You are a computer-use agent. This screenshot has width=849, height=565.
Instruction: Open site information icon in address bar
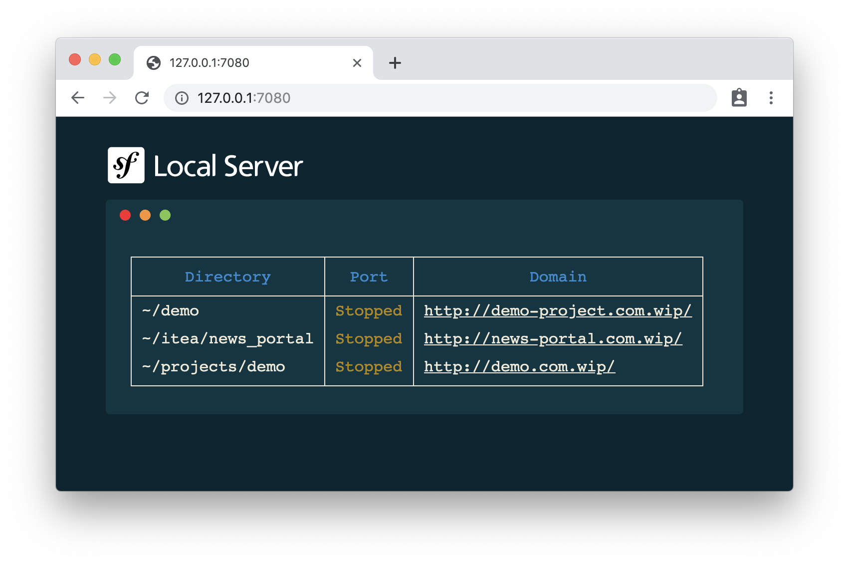(x=182, y=98)
